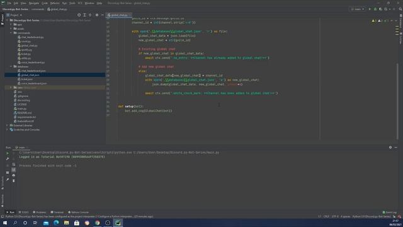Viewport: 403px width, 227px height.
Task: Open Windows Start menu
Action: click(x=5, y=223)
